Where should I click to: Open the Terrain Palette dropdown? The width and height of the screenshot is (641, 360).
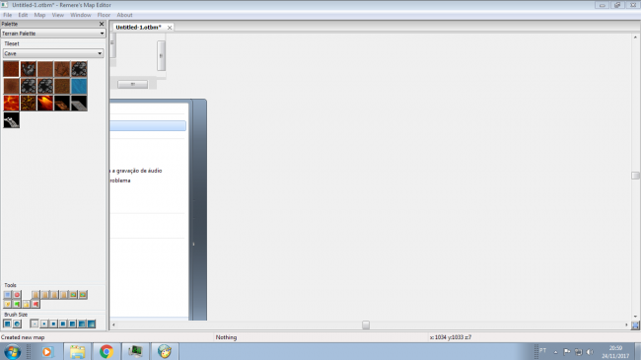53,34
